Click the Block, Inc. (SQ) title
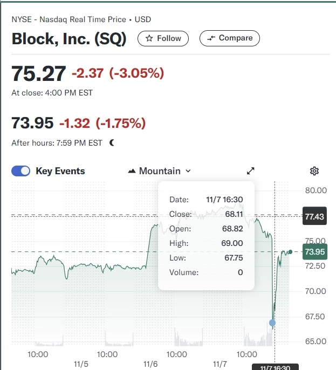This screenshot has height=370, width=336. coord(69,39)
